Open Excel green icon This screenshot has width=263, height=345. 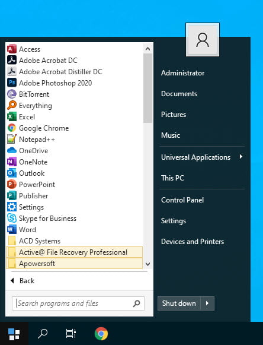coord(12,116)
